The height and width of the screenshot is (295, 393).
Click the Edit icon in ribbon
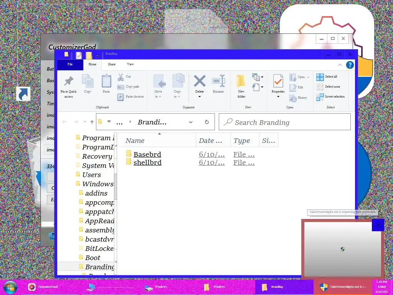(x=293, y=88)
